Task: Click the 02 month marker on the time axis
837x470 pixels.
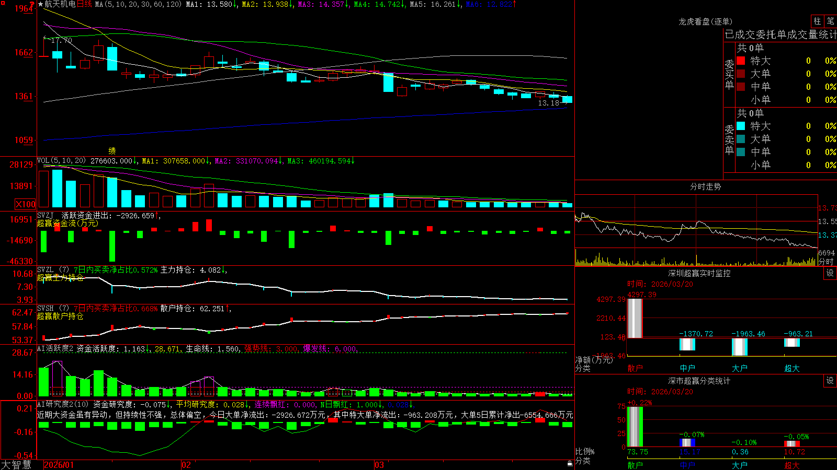Action: click(x=186, y=465)
